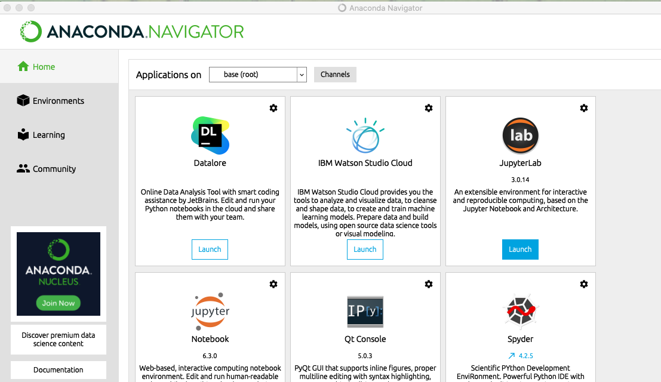661x382 pixels.
Task: Click the Qt Console title text
Action: pos(365,339)
